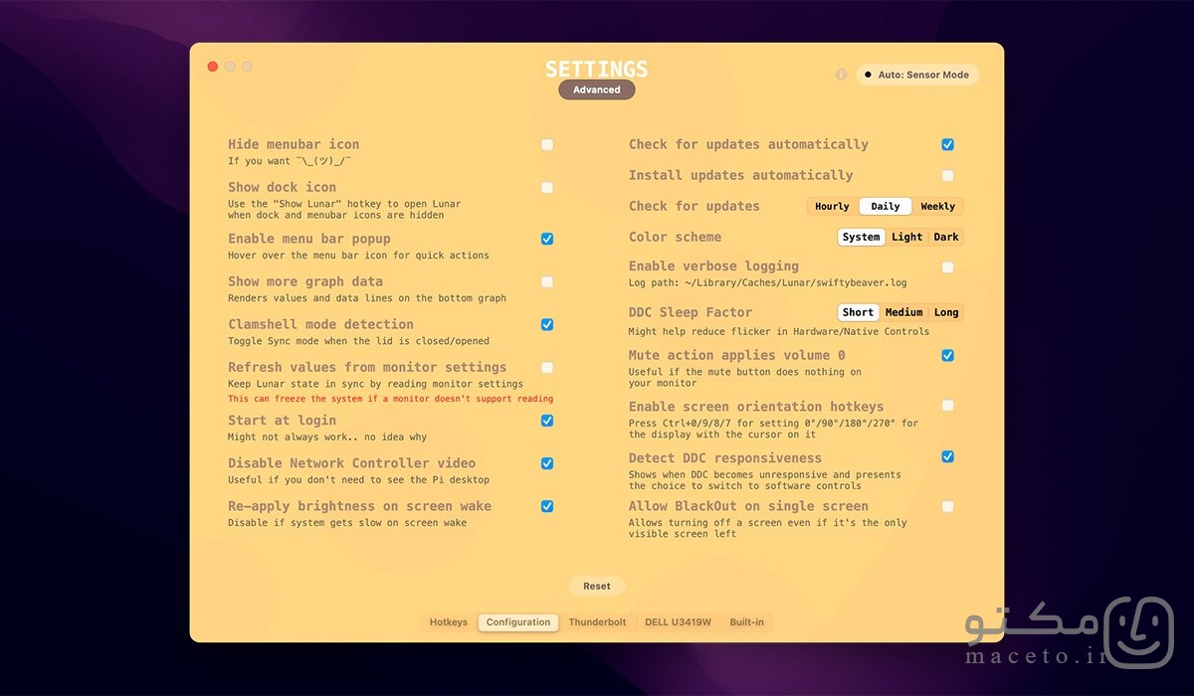The height and width of the screenshot is (696, 1194).
Task: Open the Auto: Sensor Mode selector
Action: (917, 75)
